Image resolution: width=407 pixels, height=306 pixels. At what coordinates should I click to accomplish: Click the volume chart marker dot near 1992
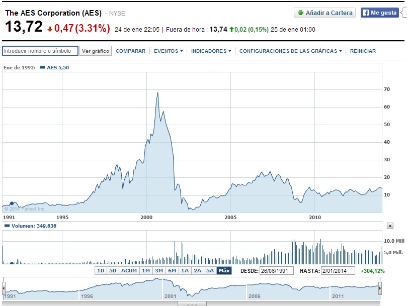pos(12,263)
